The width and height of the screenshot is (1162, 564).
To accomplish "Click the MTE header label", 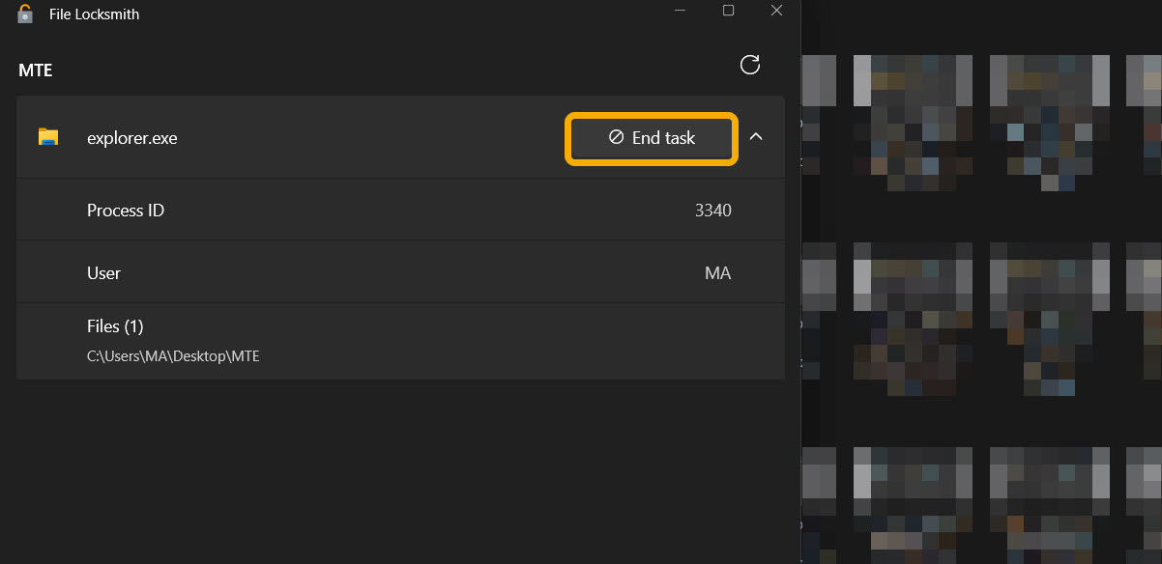I will pos(35,70).
